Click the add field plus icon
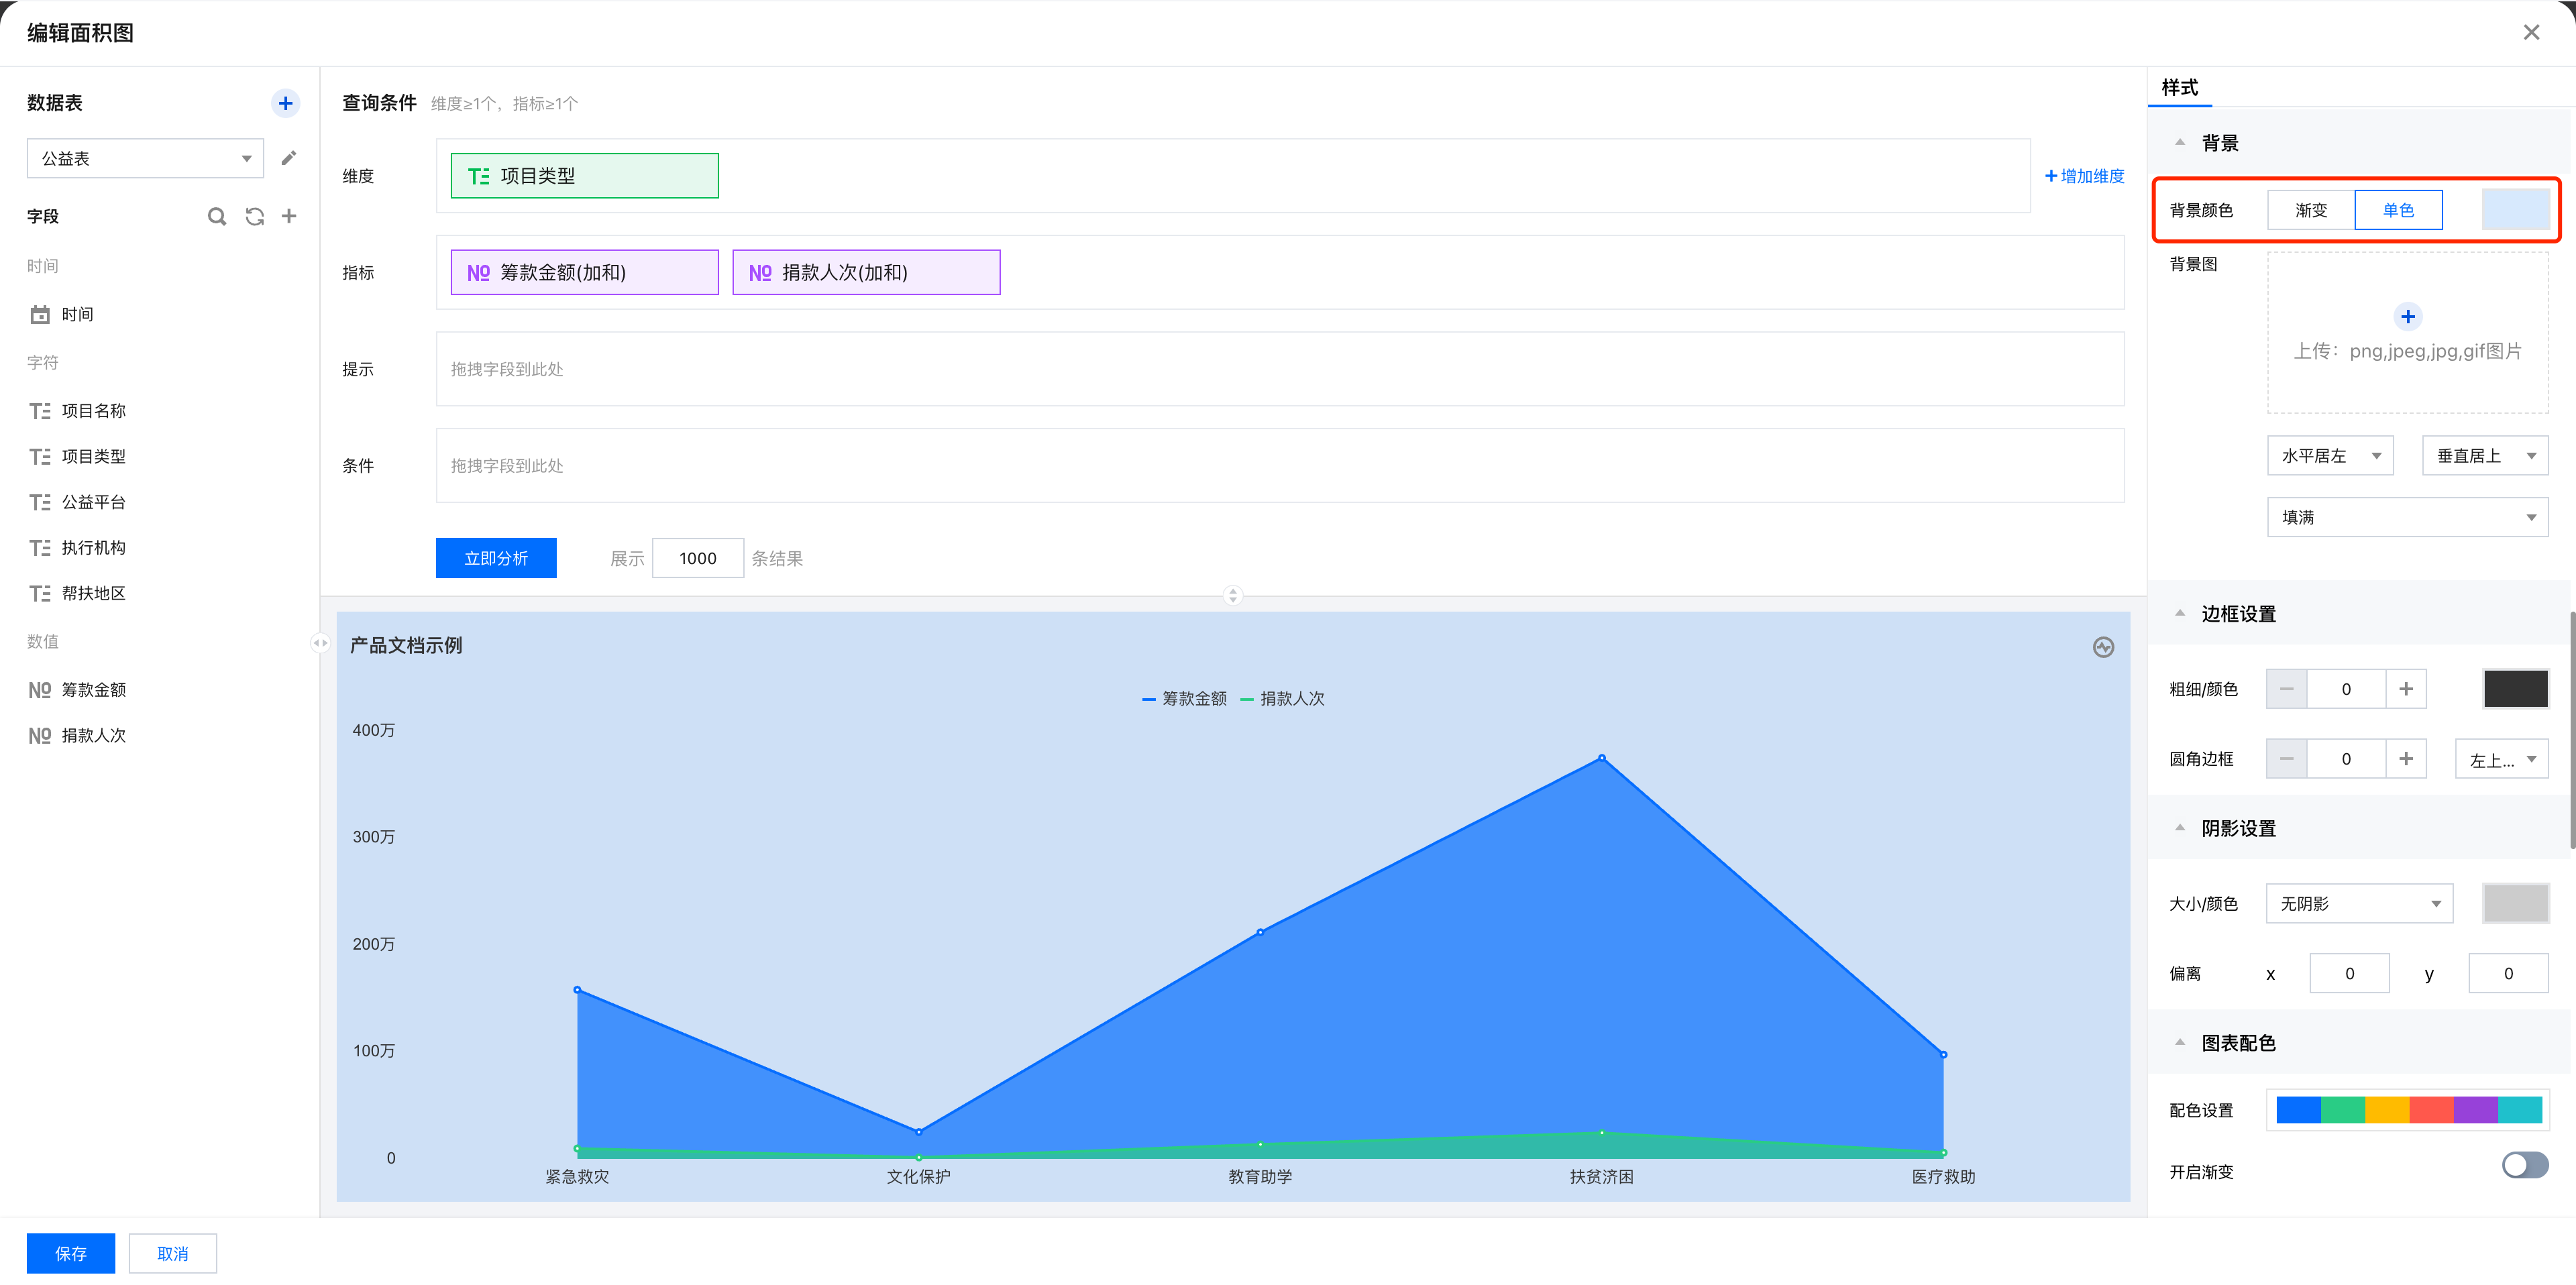 pyautogui.click(x=289, y=216)
